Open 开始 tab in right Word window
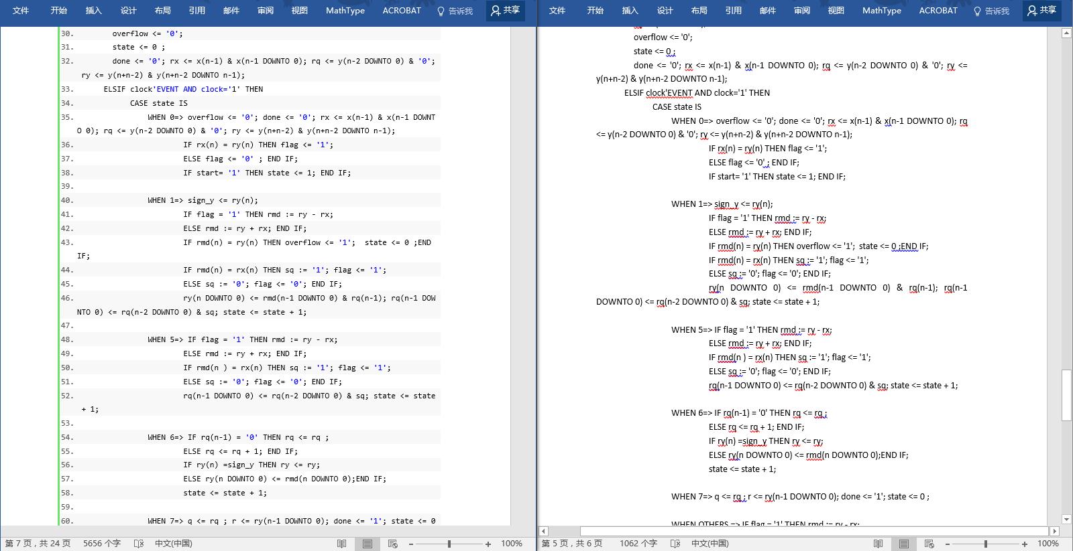This screenshot has height=551, width=1073. point(596,10)
